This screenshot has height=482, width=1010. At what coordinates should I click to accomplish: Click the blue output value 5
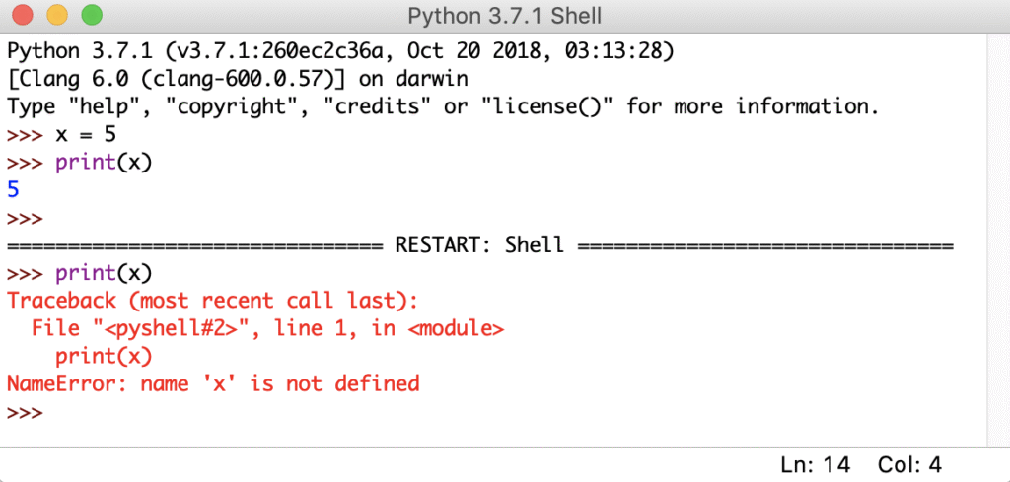click(13, 189)
